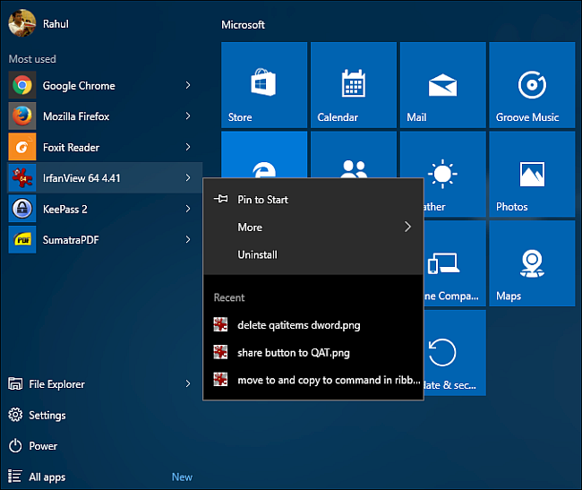
Task: Open the Mail tile
Action: coord(442,85)
